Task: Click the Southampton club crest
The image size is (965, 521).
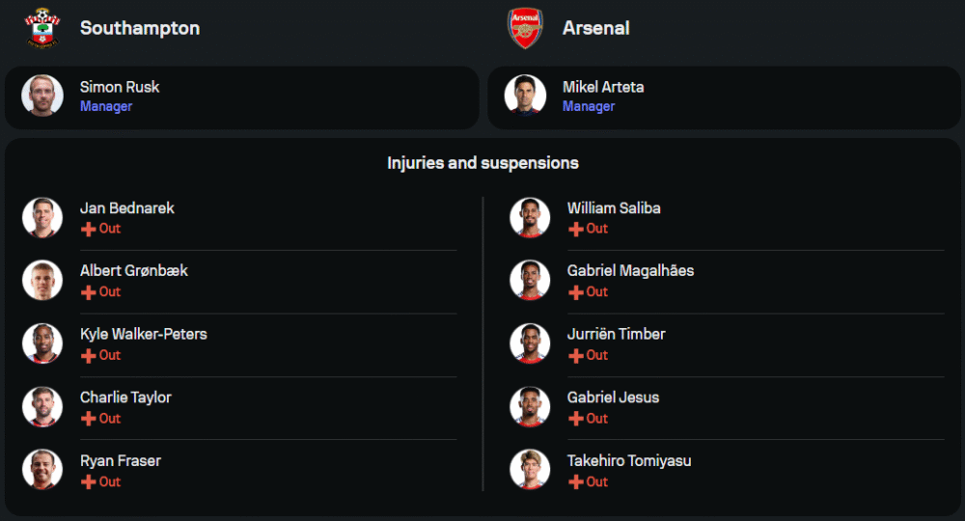Action: click(x=42, y=28)
